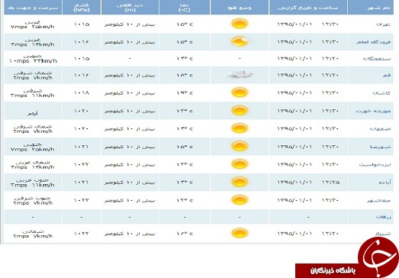This screenshot has width=399, height=278.
Task: Click the visibility بیش از 10 کیلومتر for تهران
Action: 130,24
